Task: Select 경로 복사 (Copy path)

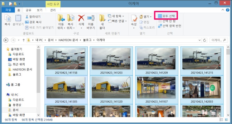Action: click(33, 22)
